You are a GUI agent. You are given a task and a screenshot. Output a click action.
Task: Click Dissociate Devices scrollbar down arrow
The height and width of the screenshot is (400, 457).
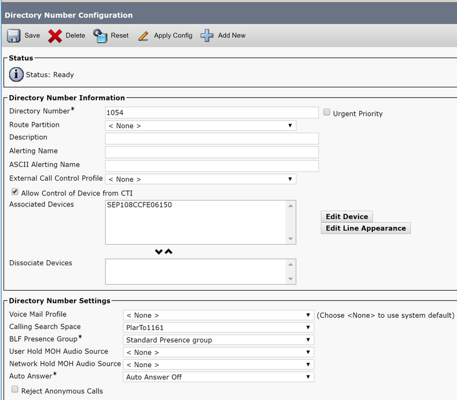pyautogui.click(x=291, y=279)
